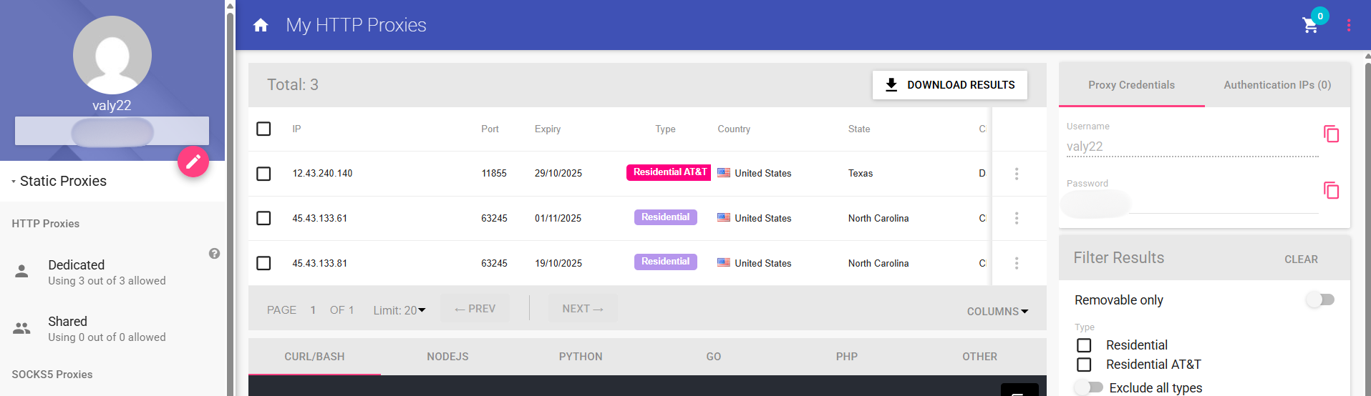Clear the filter results
Viewport: 1371px width, 396px height.
click(x=1301, y=259)
